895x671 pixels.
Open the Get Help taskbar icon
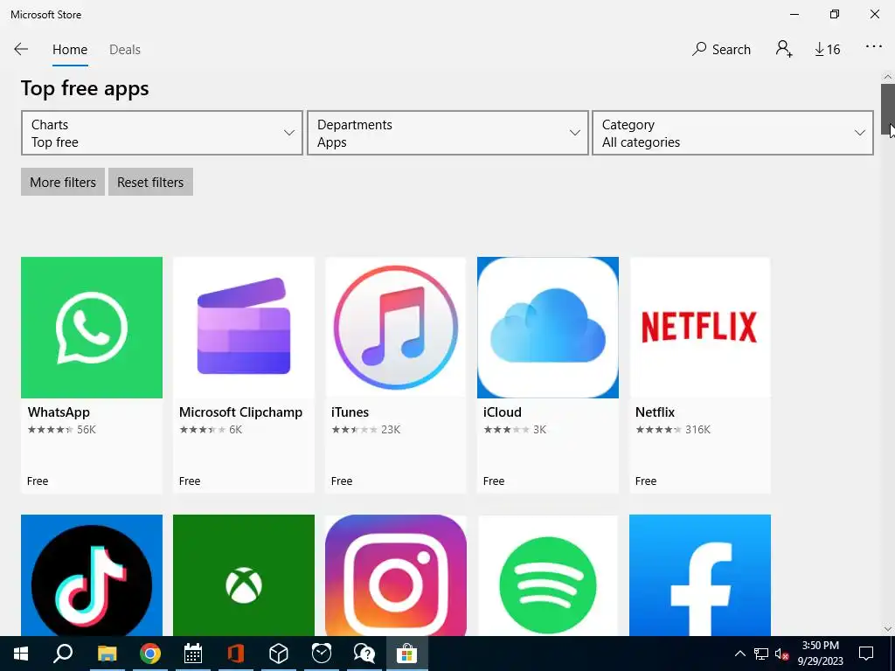tap(364, 654)
